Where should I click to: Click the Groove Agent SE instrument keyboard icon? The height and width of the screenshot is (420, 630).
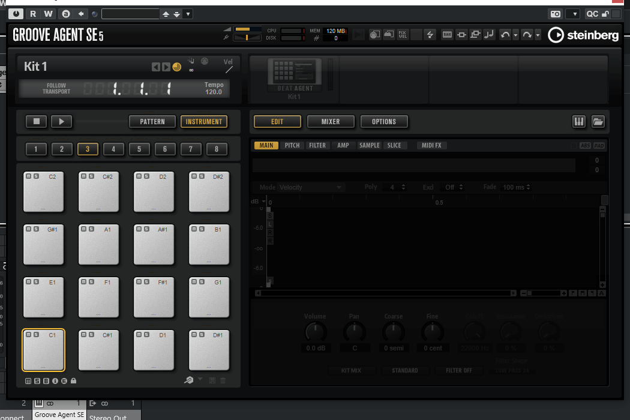pyautogui.click(x=38, y=403)
